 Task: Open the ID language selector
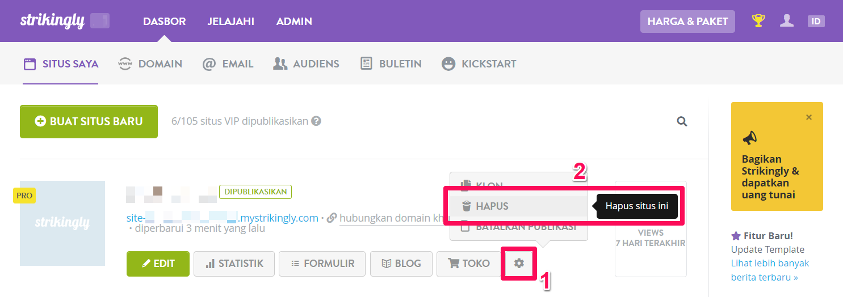(x=816, y=21)
